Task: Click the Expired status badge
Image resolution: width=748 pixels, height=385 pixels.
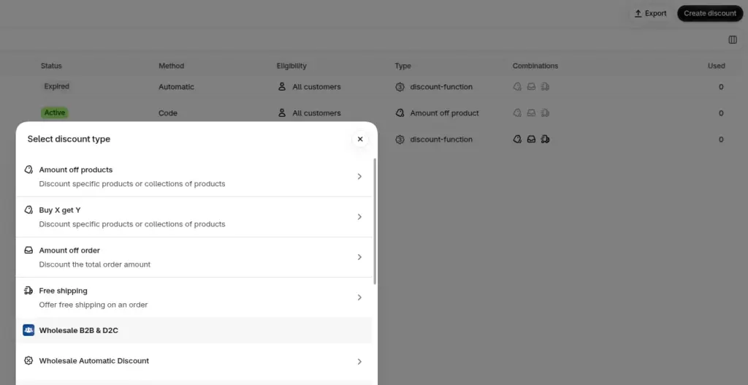Action: (57, 86)
